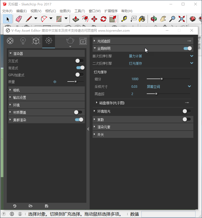Activate the Offset tool
Viewport: 202px width, 218px height.
coord(85,19)
